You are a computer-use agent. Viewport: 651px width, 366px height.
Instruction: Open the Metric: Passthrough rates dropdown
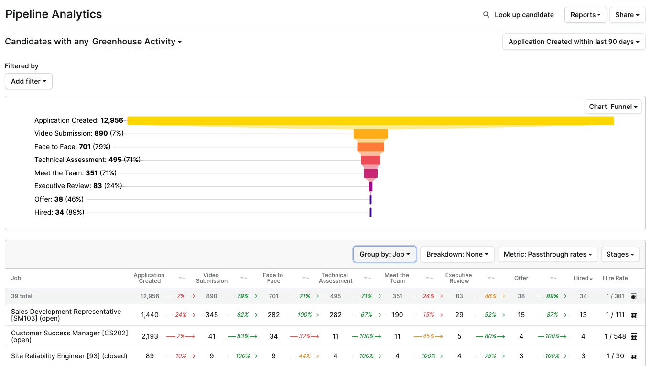click(548, 254)
